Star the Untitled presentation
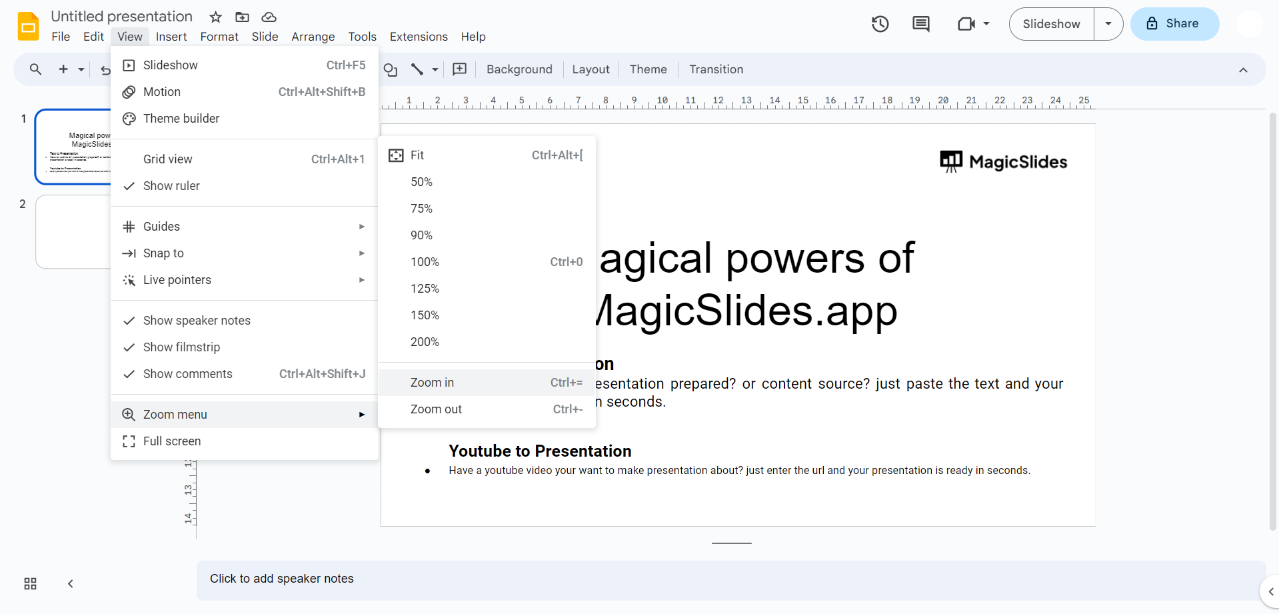Image resolution: width=1279 pixels, height=614 pixels. tap(215, 17)
